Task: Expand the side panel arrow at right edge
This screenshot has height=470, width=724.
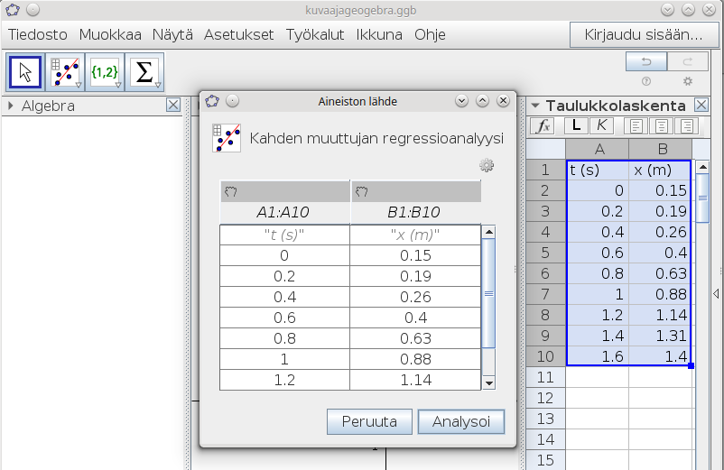Action: (716, 294)
